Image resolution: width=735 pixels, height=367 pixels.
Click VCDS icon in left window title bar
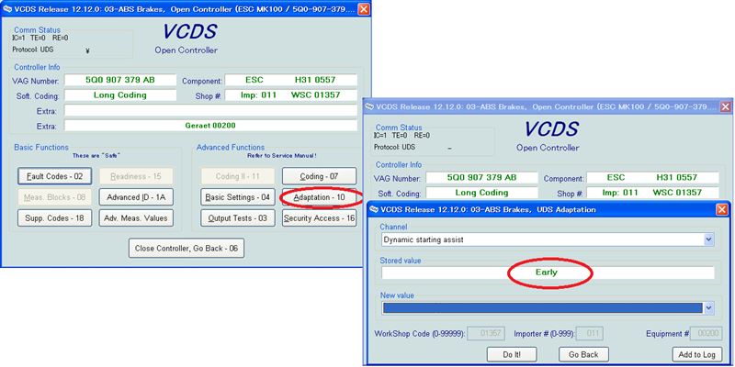[x=7, y=9]
